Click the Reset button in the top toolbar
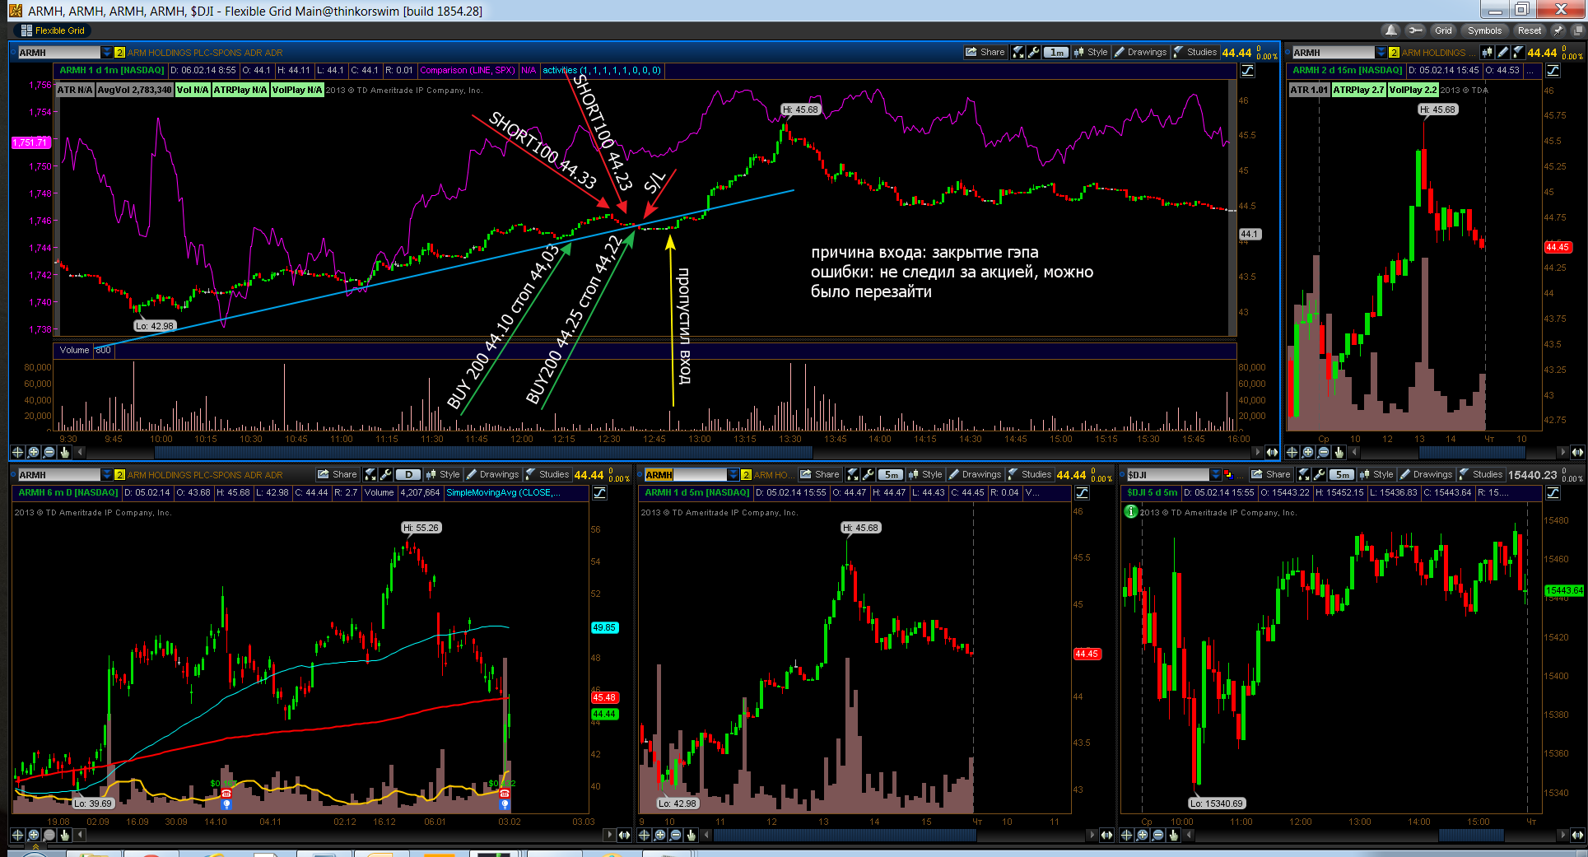 coord(1529,30)
